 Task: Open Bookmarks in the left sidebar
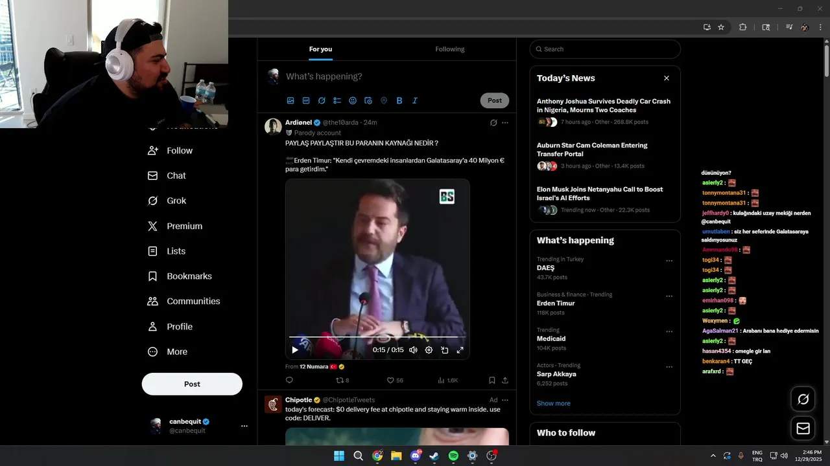pyautogui.click(x=180, y=276)
